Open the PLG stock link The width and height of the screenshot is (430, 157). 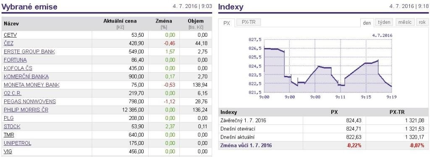tap(9, 118)
